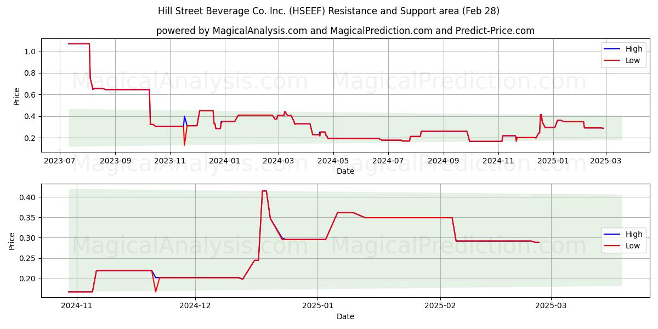The image size is (658, 329).
Task: Click the 2025-01 tick label on bottom chart
Action: click(x=319, y=306)
